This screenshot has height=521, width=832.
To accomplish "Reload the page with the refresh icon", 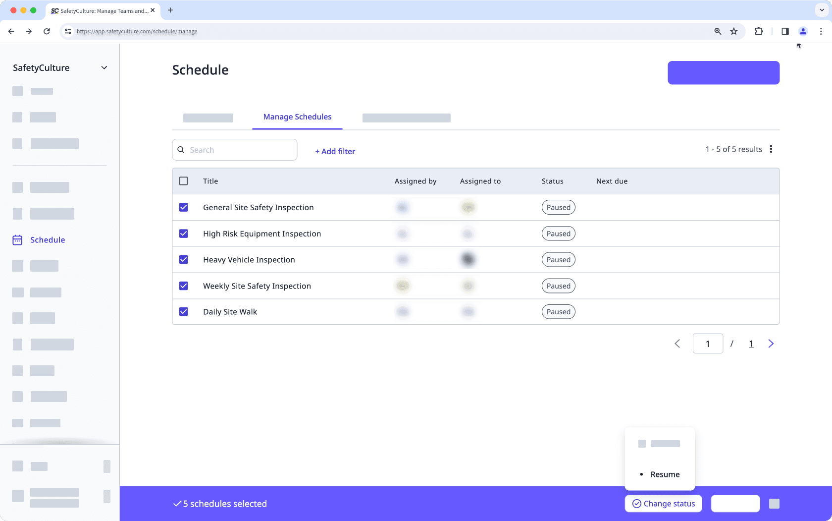I will (47, 31).
